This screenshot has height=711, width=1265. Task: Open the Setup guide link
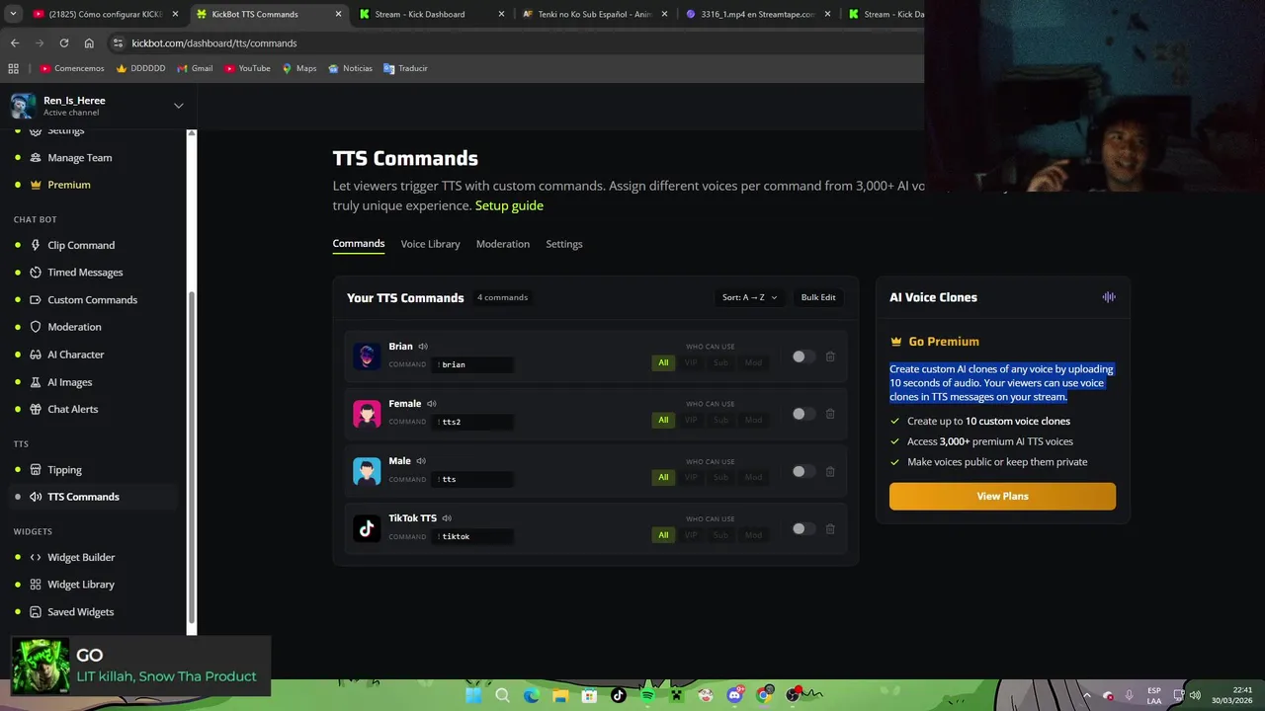(509, 205)
